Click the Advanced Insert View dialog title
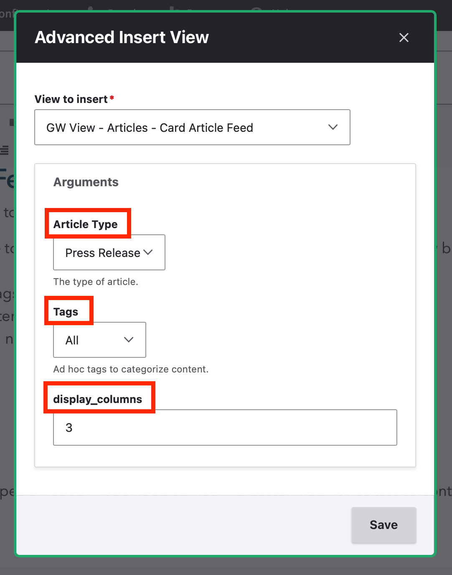The height and width of the screenshot is (575, 452). coord(122,37)
